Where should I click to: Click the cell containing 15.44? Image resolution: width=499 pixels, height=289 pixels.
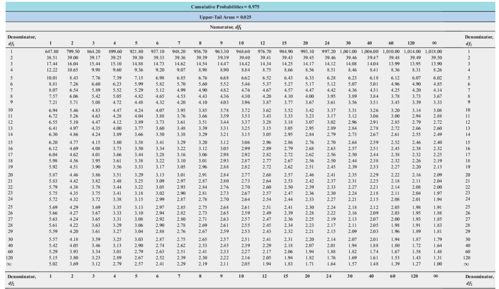click(x=95, y=64)
